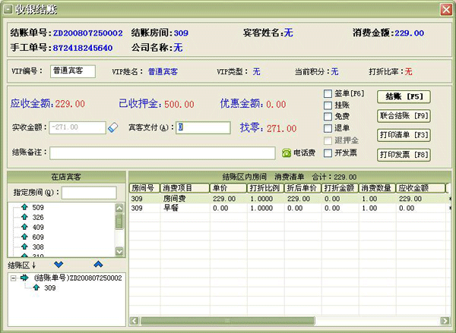Image resolution: width=456 pixels, height=333 pixels.
Task: Click the 应收金额 column header
Action: (419, 187)
